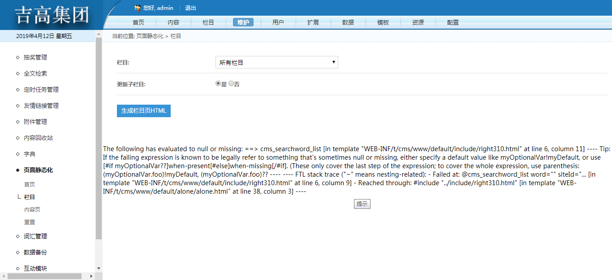Open the 首页 top menu
Screen dimensions: 612x280
tap(138, 22)
